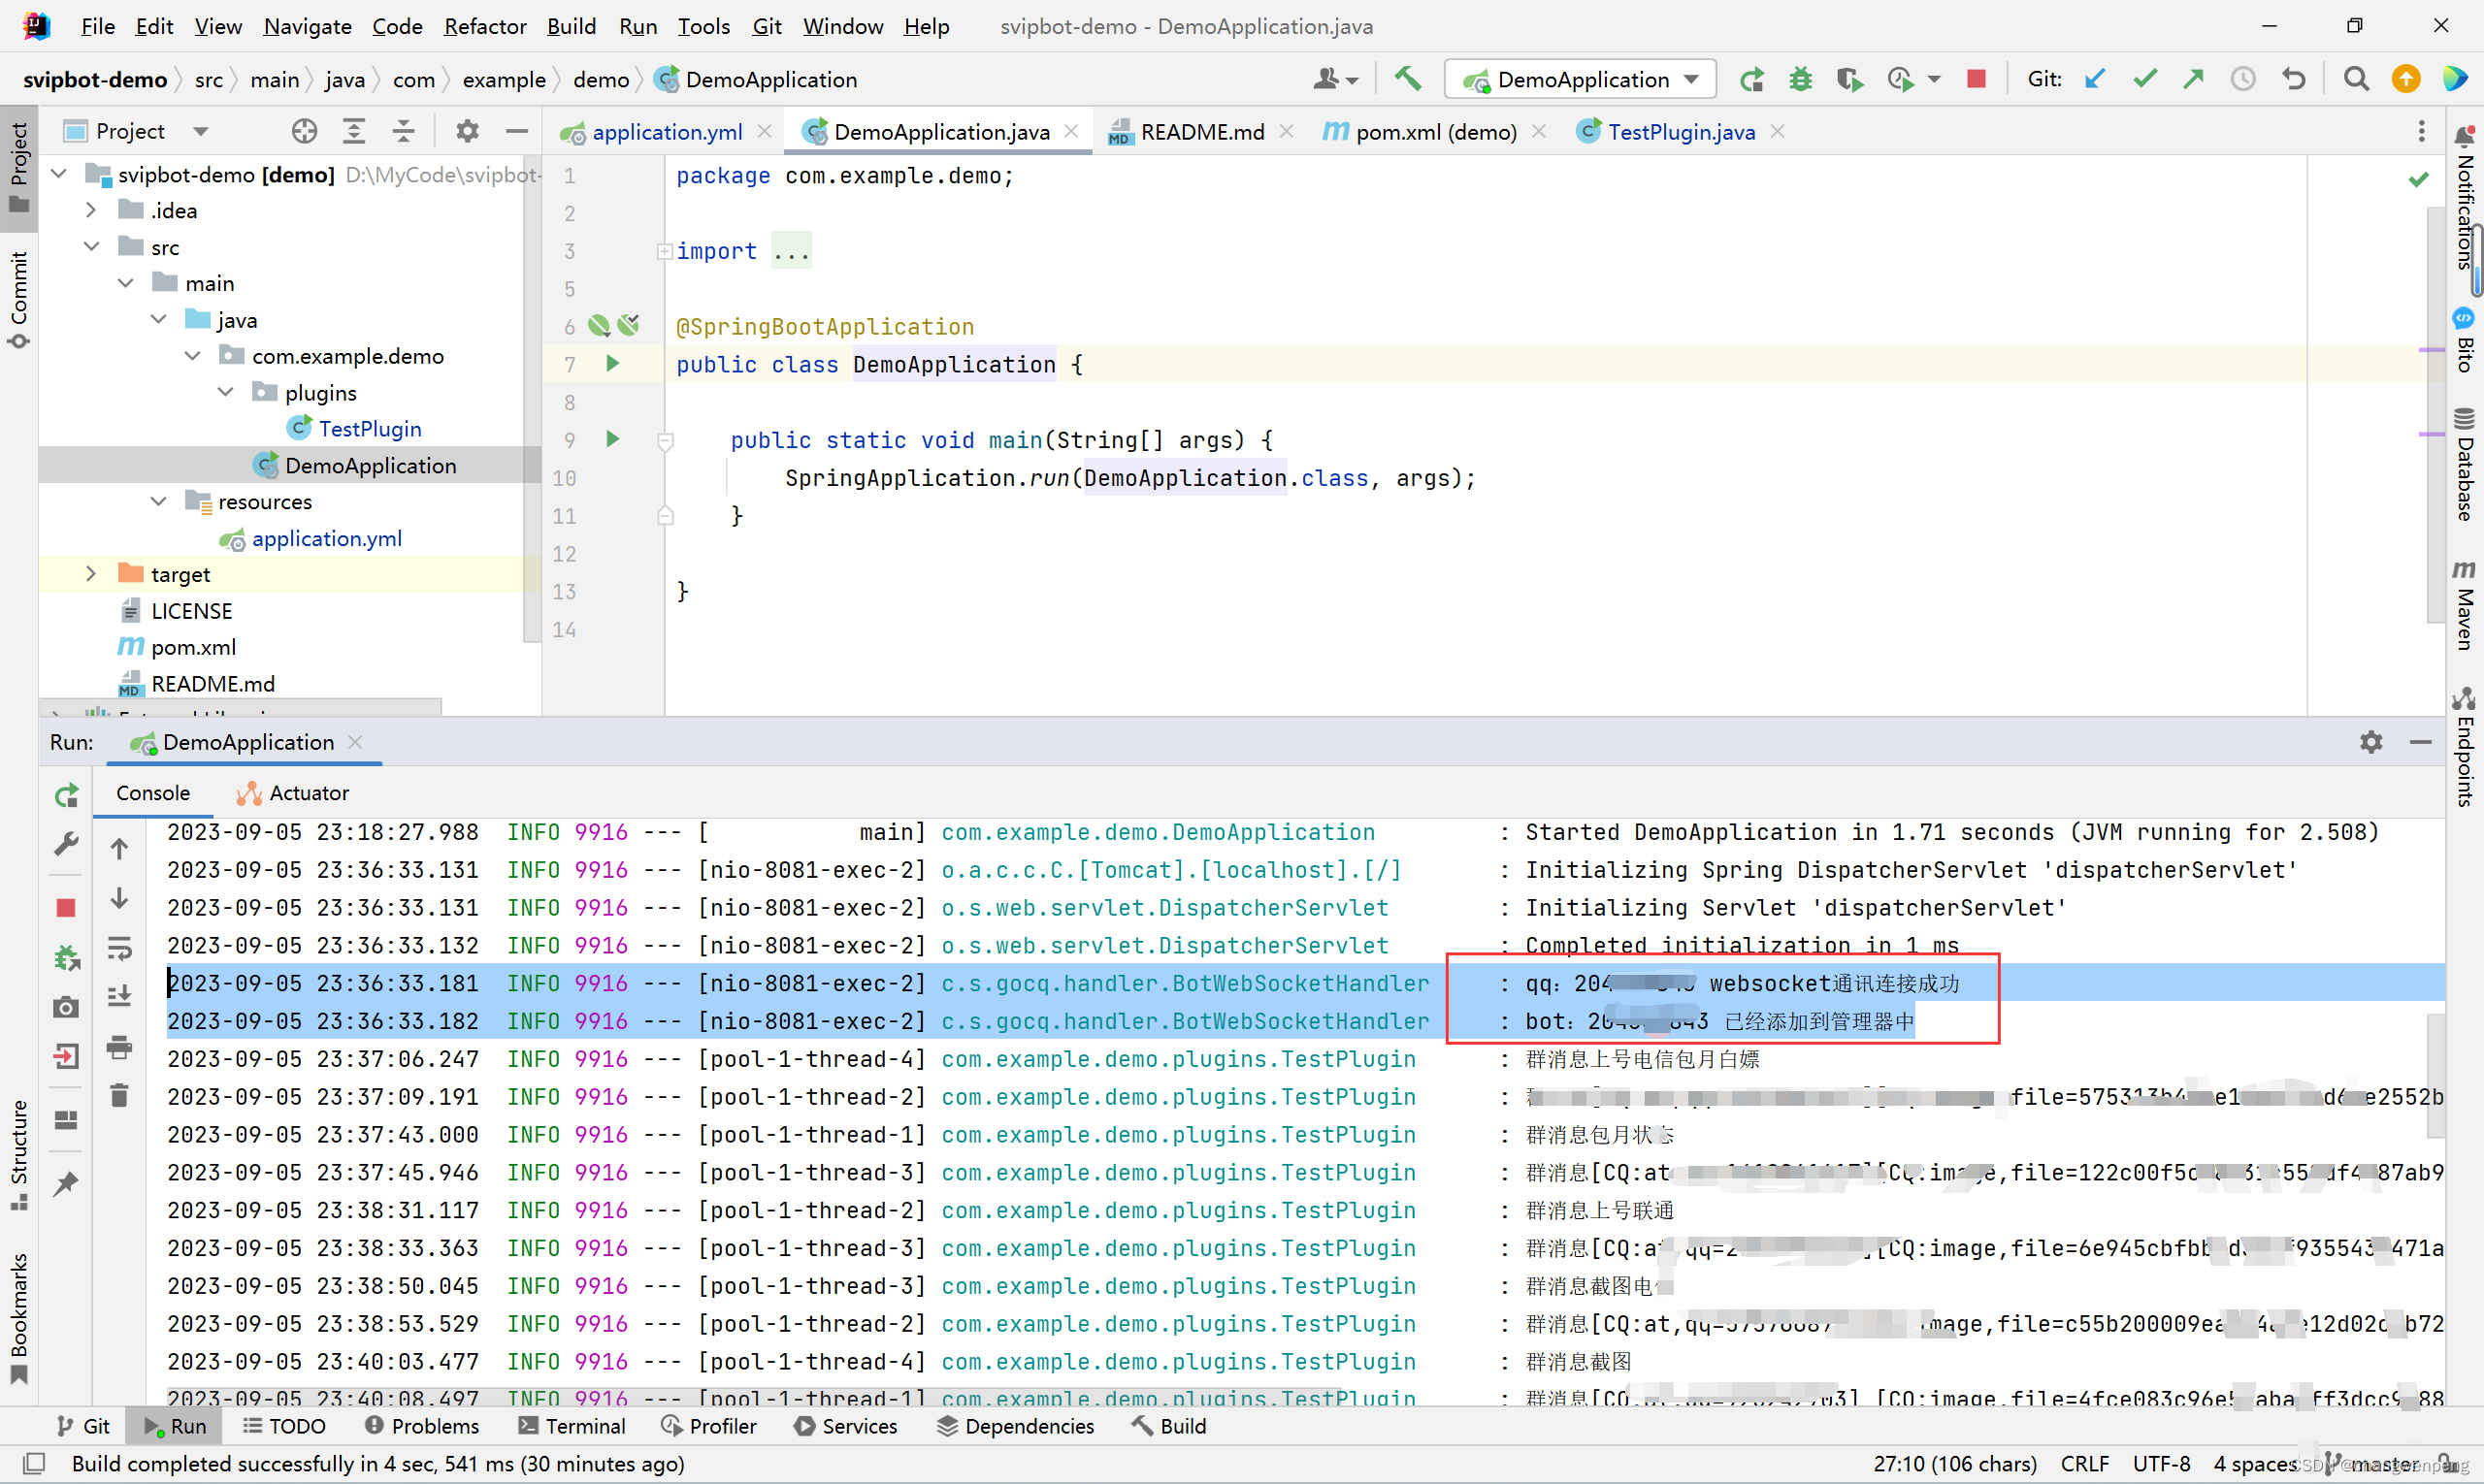2484x1484 pixels.
Task: Stop the running application with red square
Action: (x=1976, y=79)
